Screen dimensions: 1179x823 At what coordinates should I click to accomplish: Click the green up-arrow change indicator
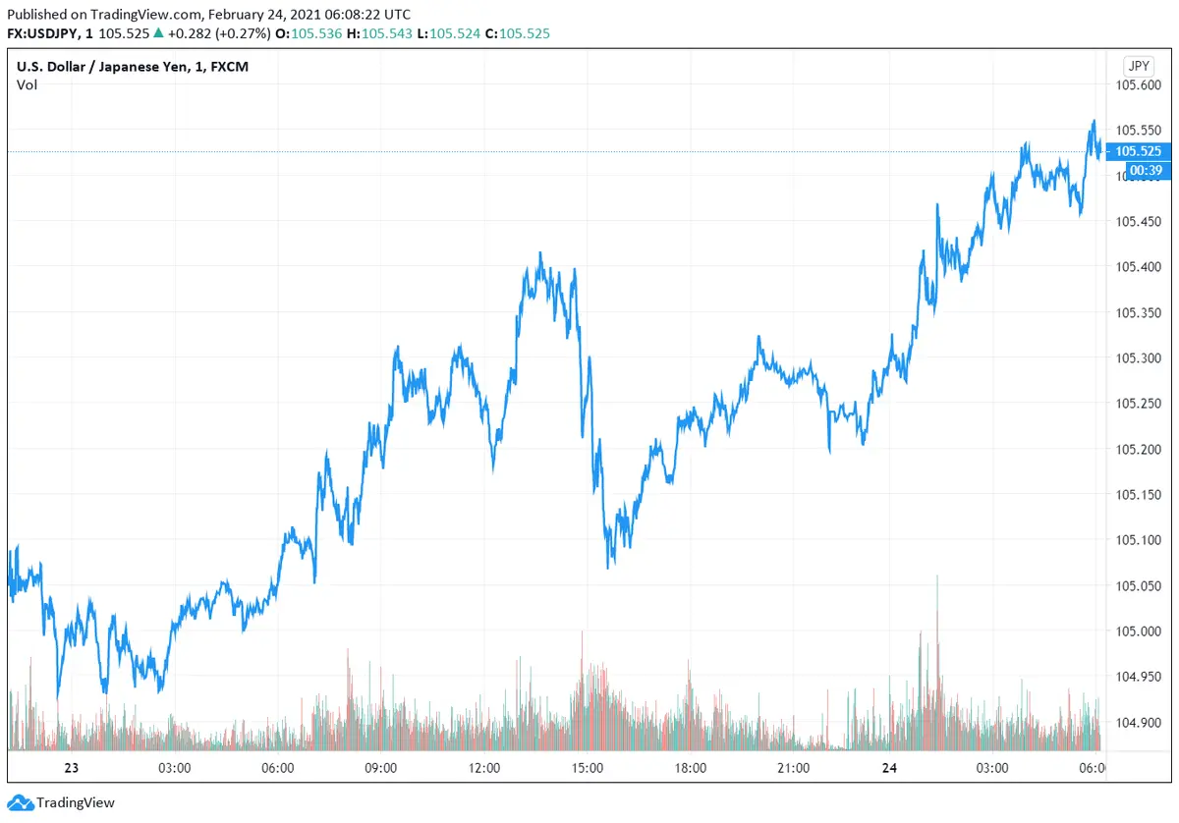click(158, 33)
